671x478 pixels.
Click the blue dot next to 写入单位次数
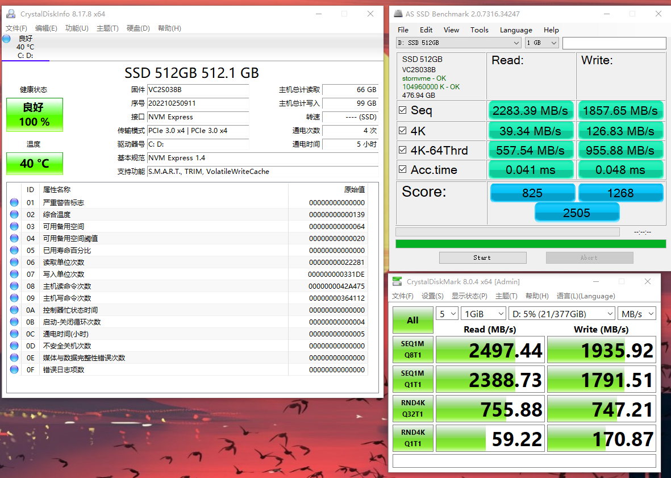pyautogui.click(x=14, y=274)
